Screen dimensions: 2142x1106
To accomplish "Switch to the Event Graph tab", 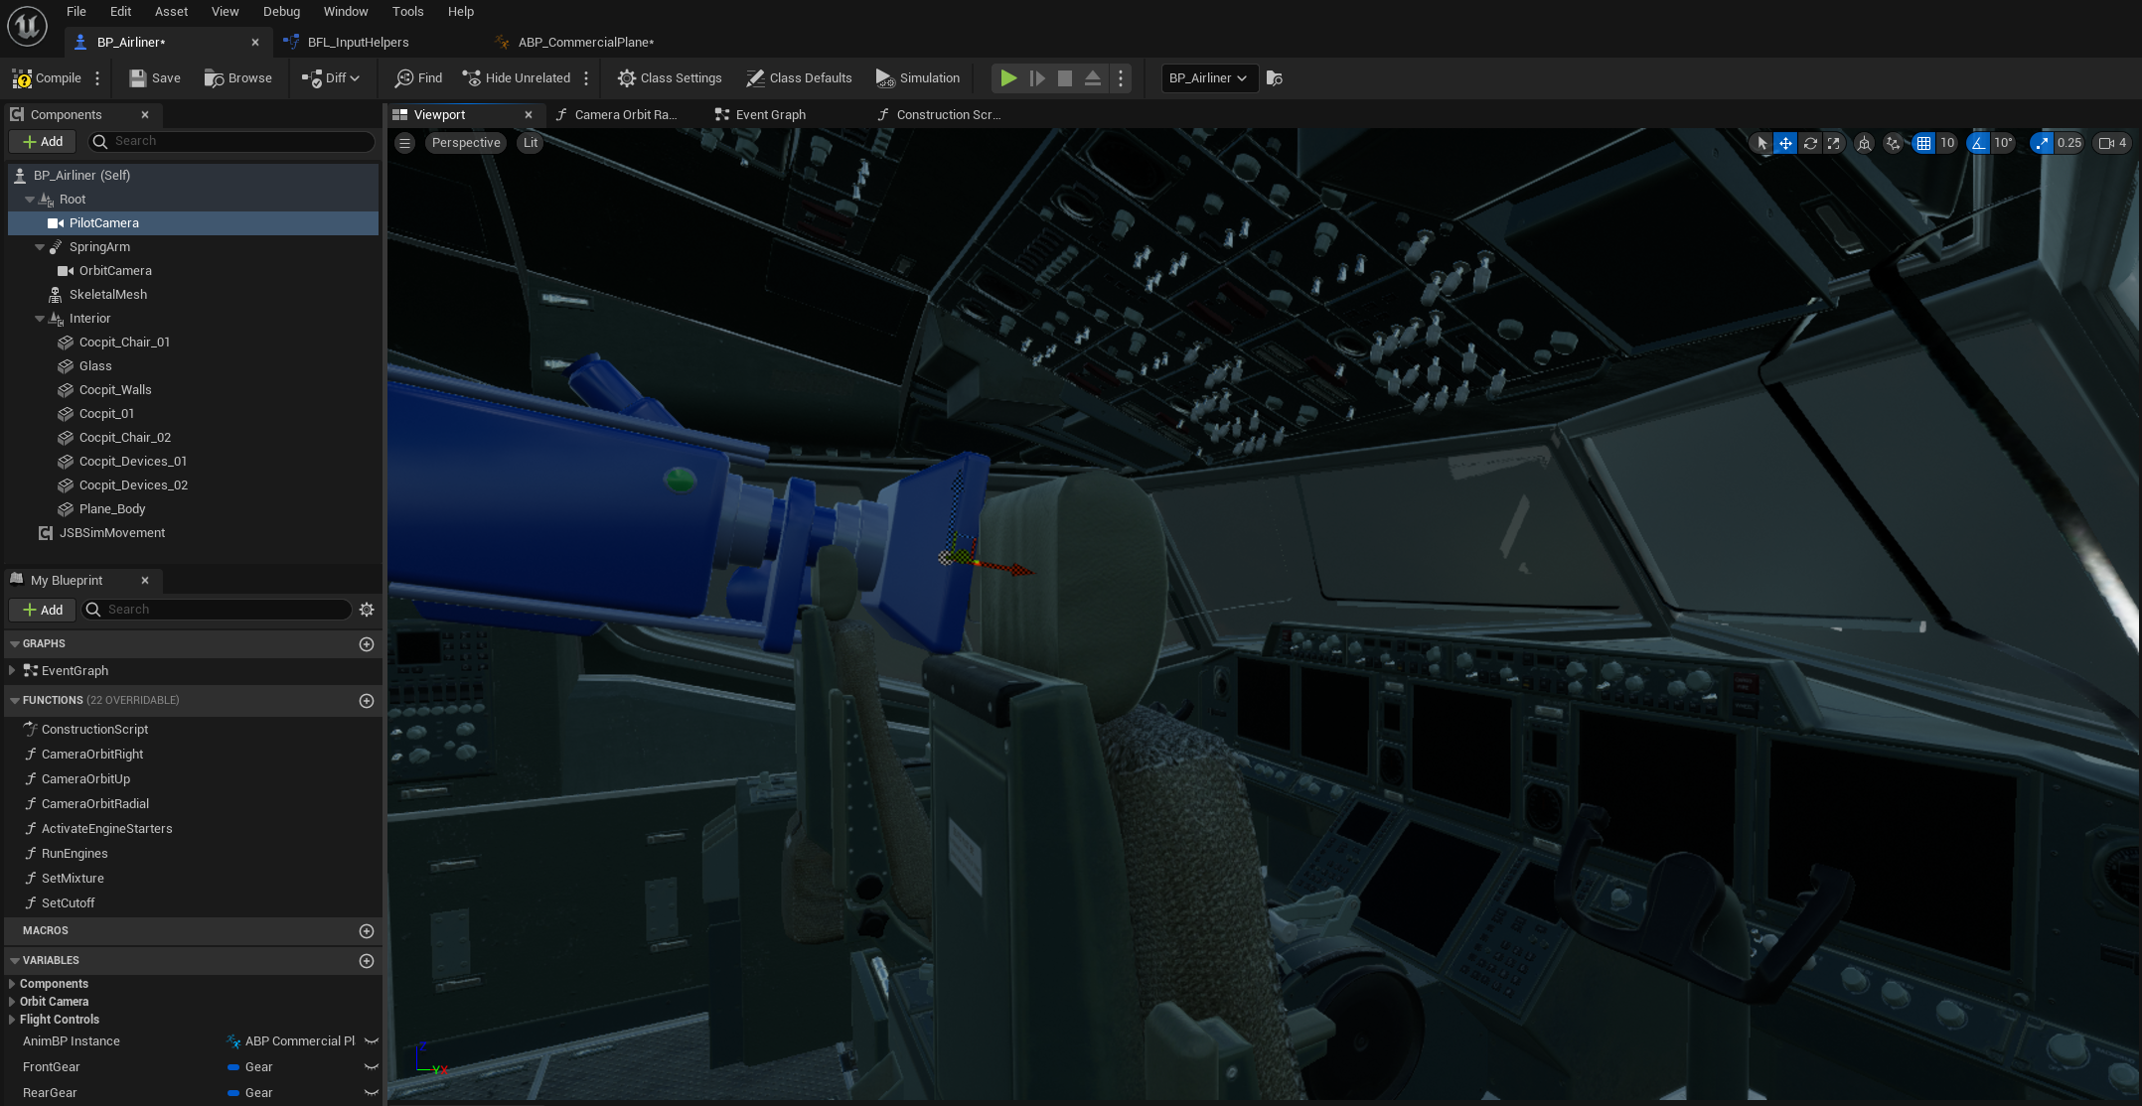I will [x=769, y=115].
